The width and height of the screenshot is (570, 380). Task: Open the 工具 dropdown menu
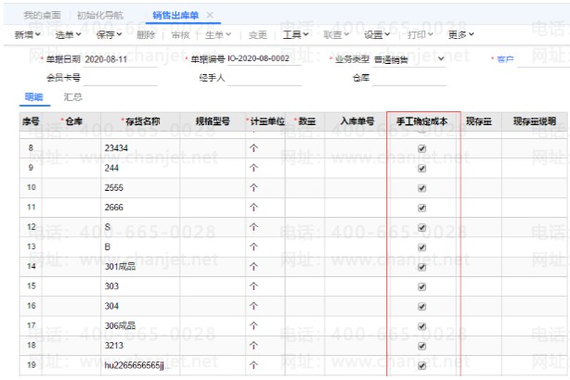point(296,34)
